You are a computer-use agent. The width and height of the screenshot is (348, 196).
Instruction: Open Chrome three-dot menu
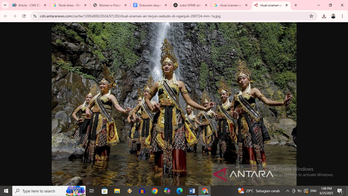(x=342, y=16)
